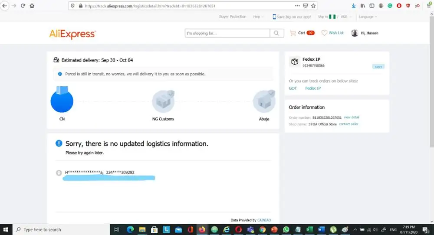Viewport: 434px width, 235px height.
Task: Click the I'm shopping for search field
Action: [227, 33]
